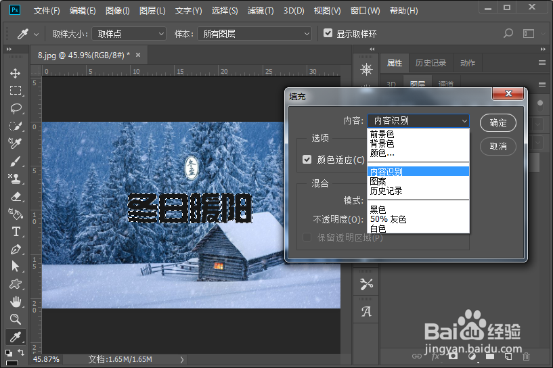Image resolution: width=553 pixels, height=368 pixels.
Task: Select the Spot Healing Brush tool
Action: (15, 143)
